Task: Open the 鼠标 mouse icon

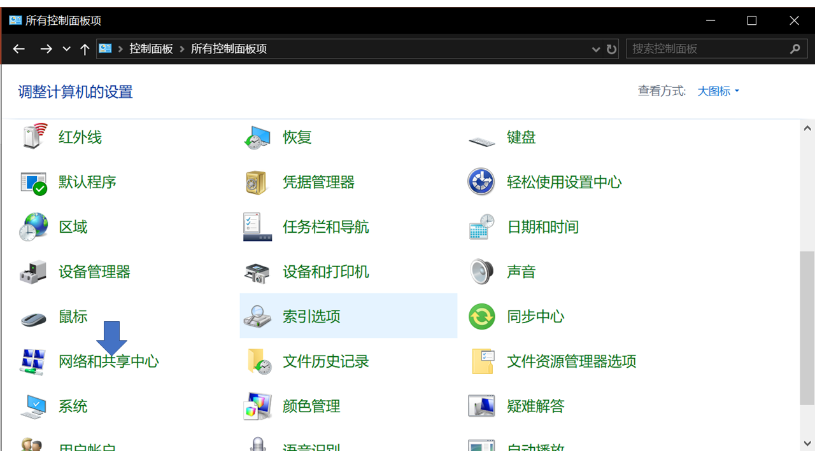Action: pos(34,319)
